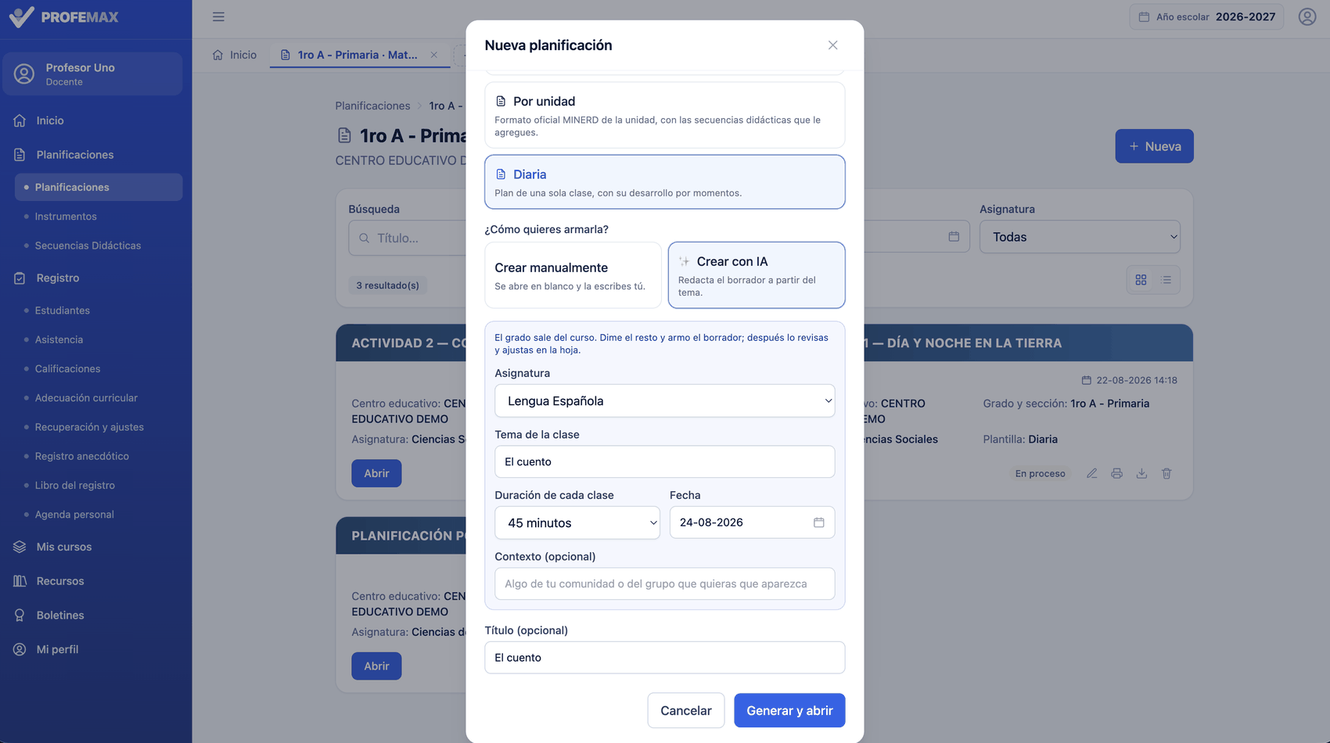Open Secuencias Didácticas in the sidebar
Screen dimensions: 1330x743
pos(88,246)
